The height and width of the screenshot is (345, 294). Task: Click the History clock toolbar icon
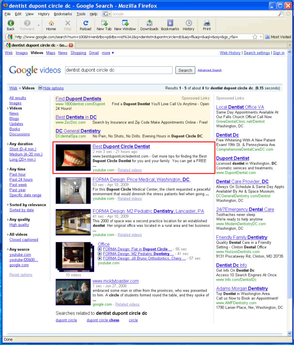(188, 23)
